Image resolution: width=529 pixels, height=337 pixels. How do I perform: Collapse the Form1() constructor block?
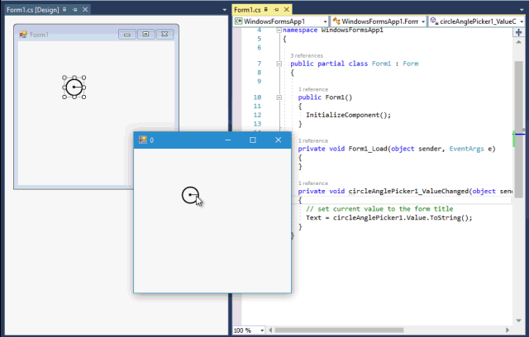coord(279,97)
